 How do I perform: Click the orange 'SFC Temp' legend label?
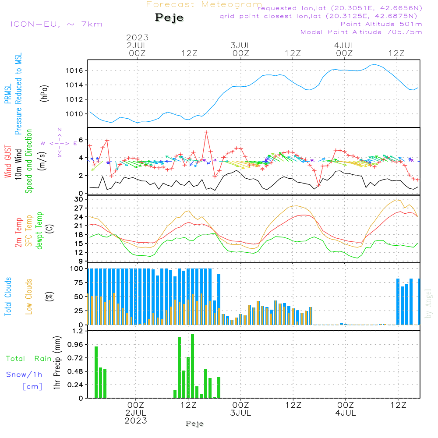29,231
